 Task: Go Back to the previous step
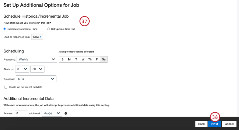(201, 124)
